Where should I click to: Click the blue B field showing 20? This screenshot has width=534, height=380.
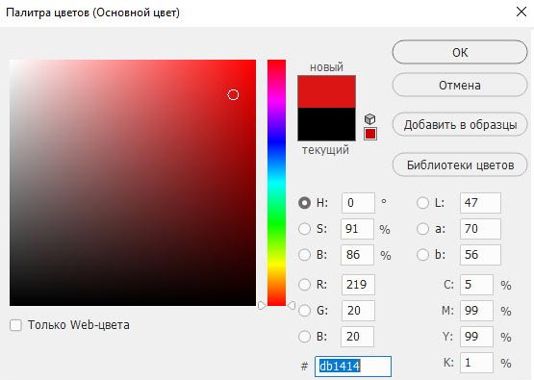coord(357,337)
